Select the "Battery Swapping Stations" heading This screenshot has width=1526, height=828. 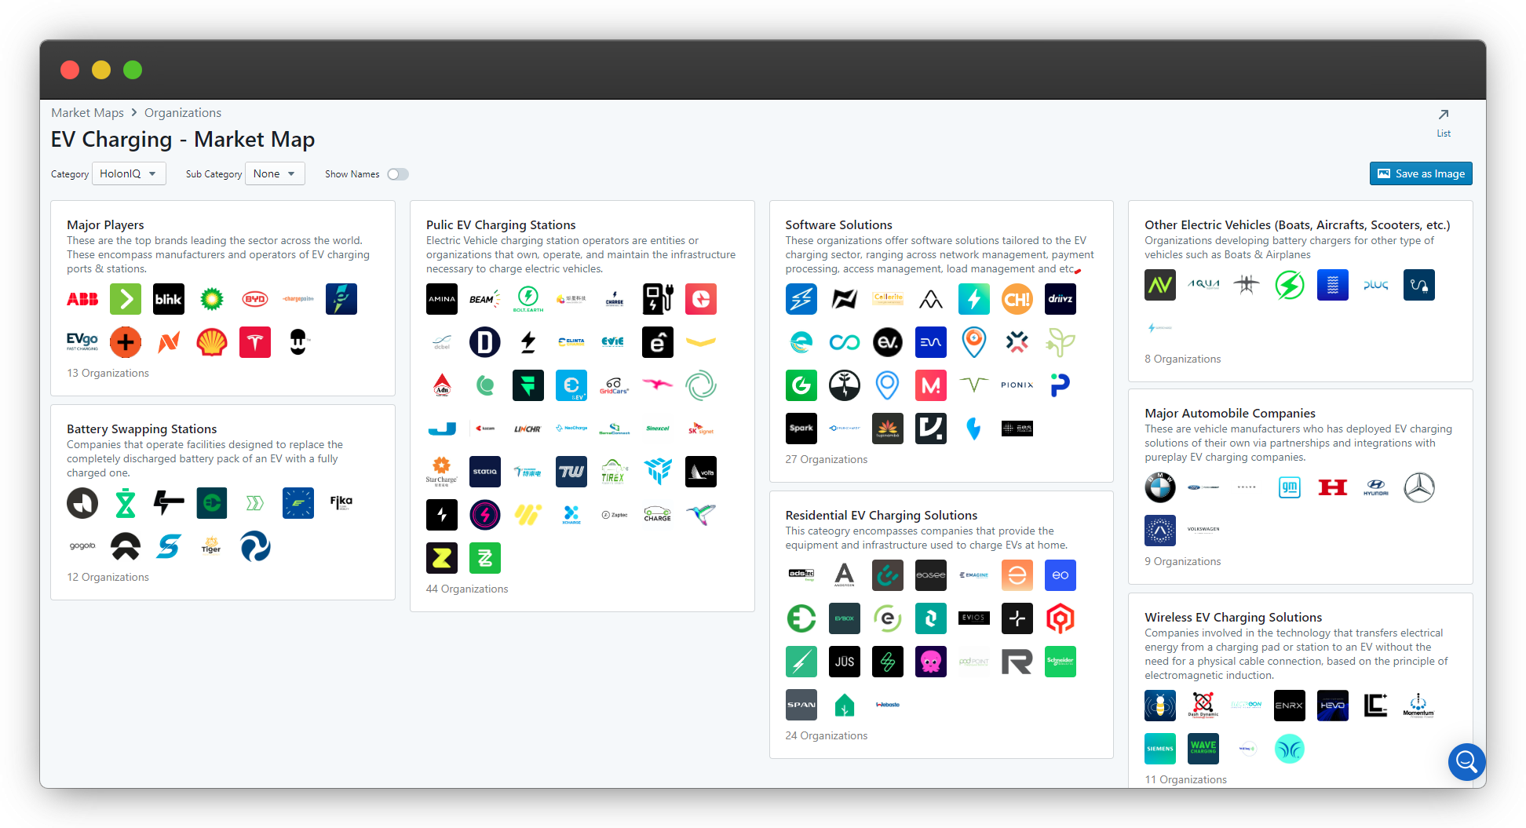[141, 429]
